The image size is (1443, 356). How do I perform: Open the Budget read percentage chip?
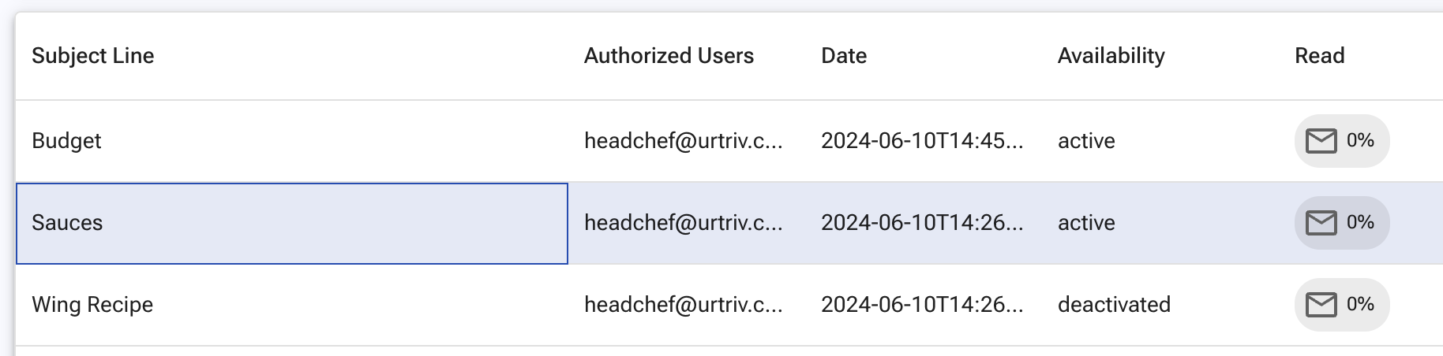(x=1342, y=141)
